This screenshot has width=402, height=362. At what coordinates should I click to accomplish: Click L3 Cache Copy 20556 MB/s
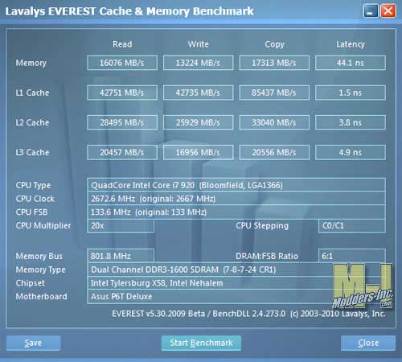point(274,152)
